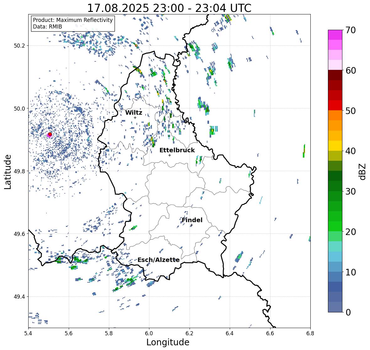Click the 60 tick on the colorbar
This screenshot has height=350, width=370.
pos(351,71)
